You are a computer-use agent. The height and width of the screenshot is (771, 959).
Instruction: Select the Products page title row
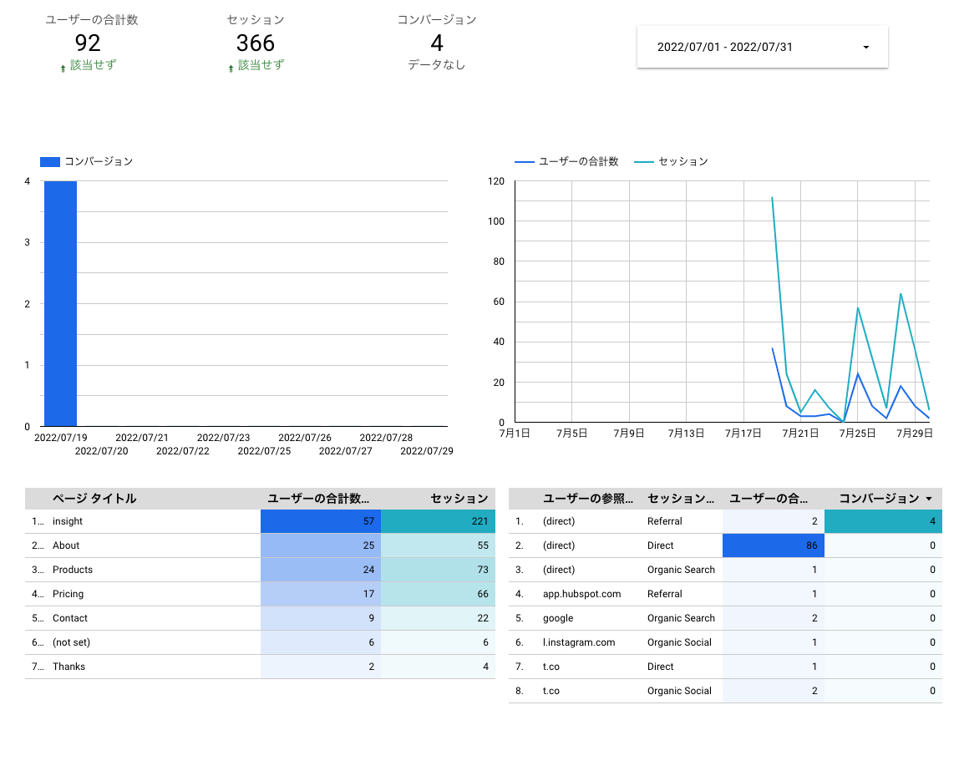click(x=260, y=570)
